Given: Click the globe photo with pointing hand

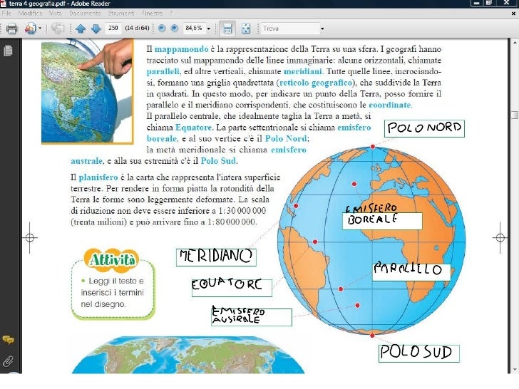Looking at the screenshot, I should (x=88, y=91).
